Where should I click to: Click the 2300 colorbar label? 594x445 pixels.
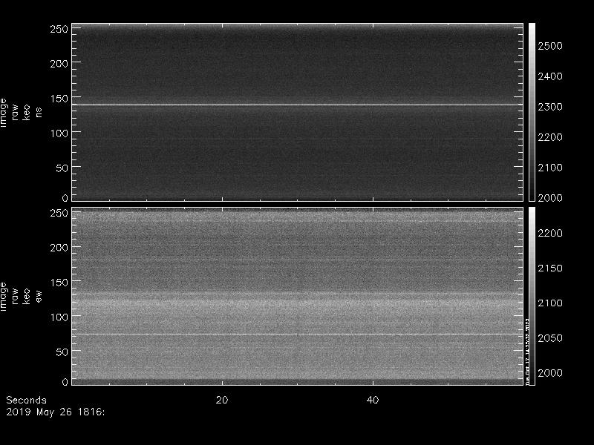(550, 107)
